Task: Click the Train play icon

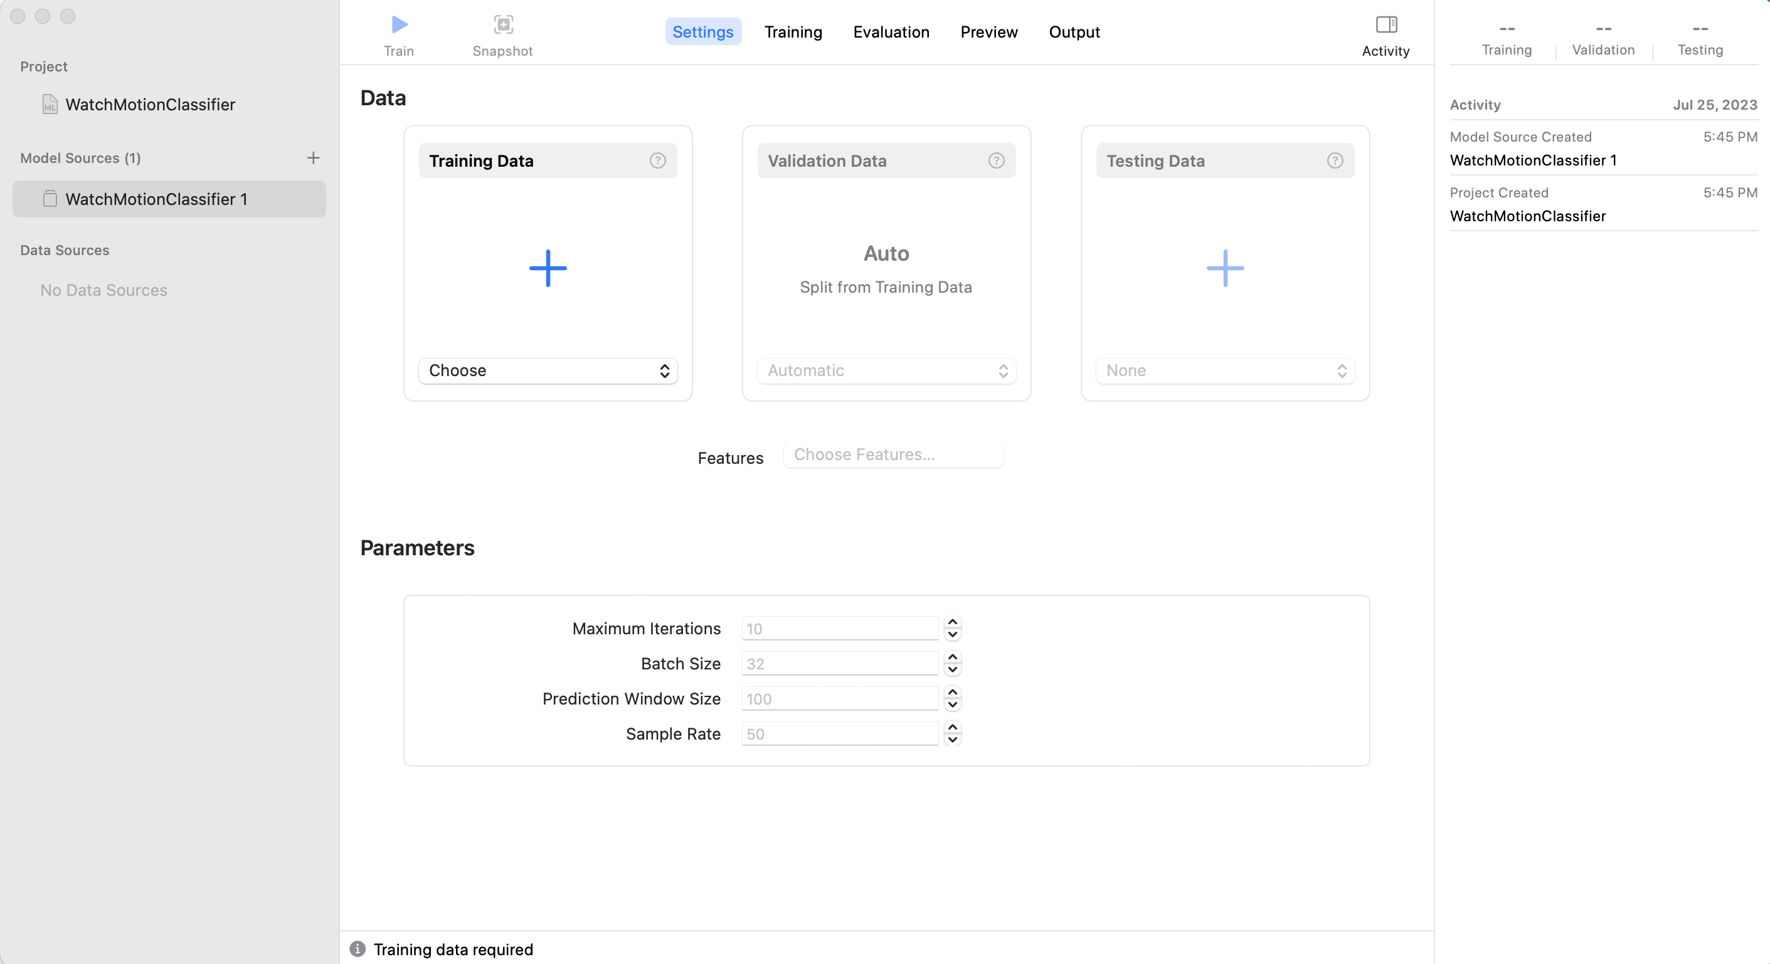Action: [x=399, y=26]
